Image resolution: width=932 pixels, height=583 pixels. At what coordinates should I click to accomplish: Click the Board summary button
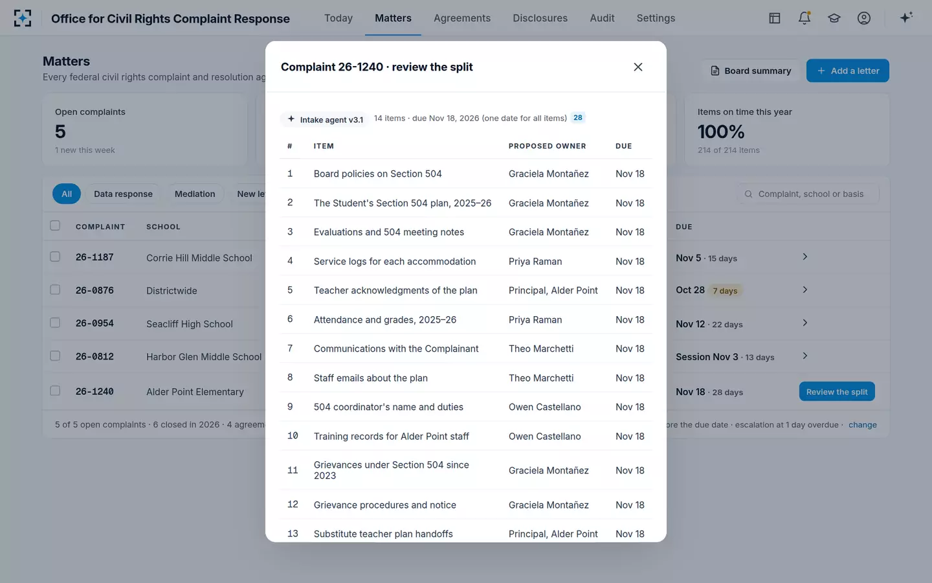(751, 71)
